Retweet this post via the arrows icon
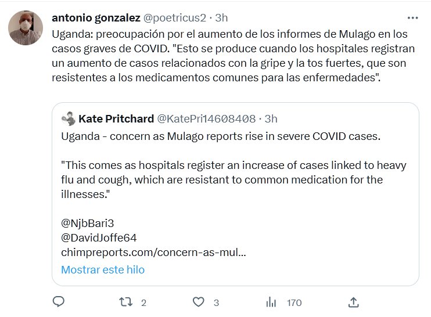Image resolution: width=431 pixels, height=317 pixels. (125, 302)
